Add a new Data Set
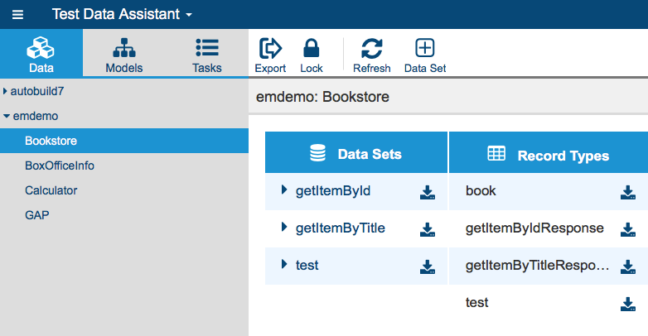Viewport: 648px width, 336px height. [x=425, y=55]
